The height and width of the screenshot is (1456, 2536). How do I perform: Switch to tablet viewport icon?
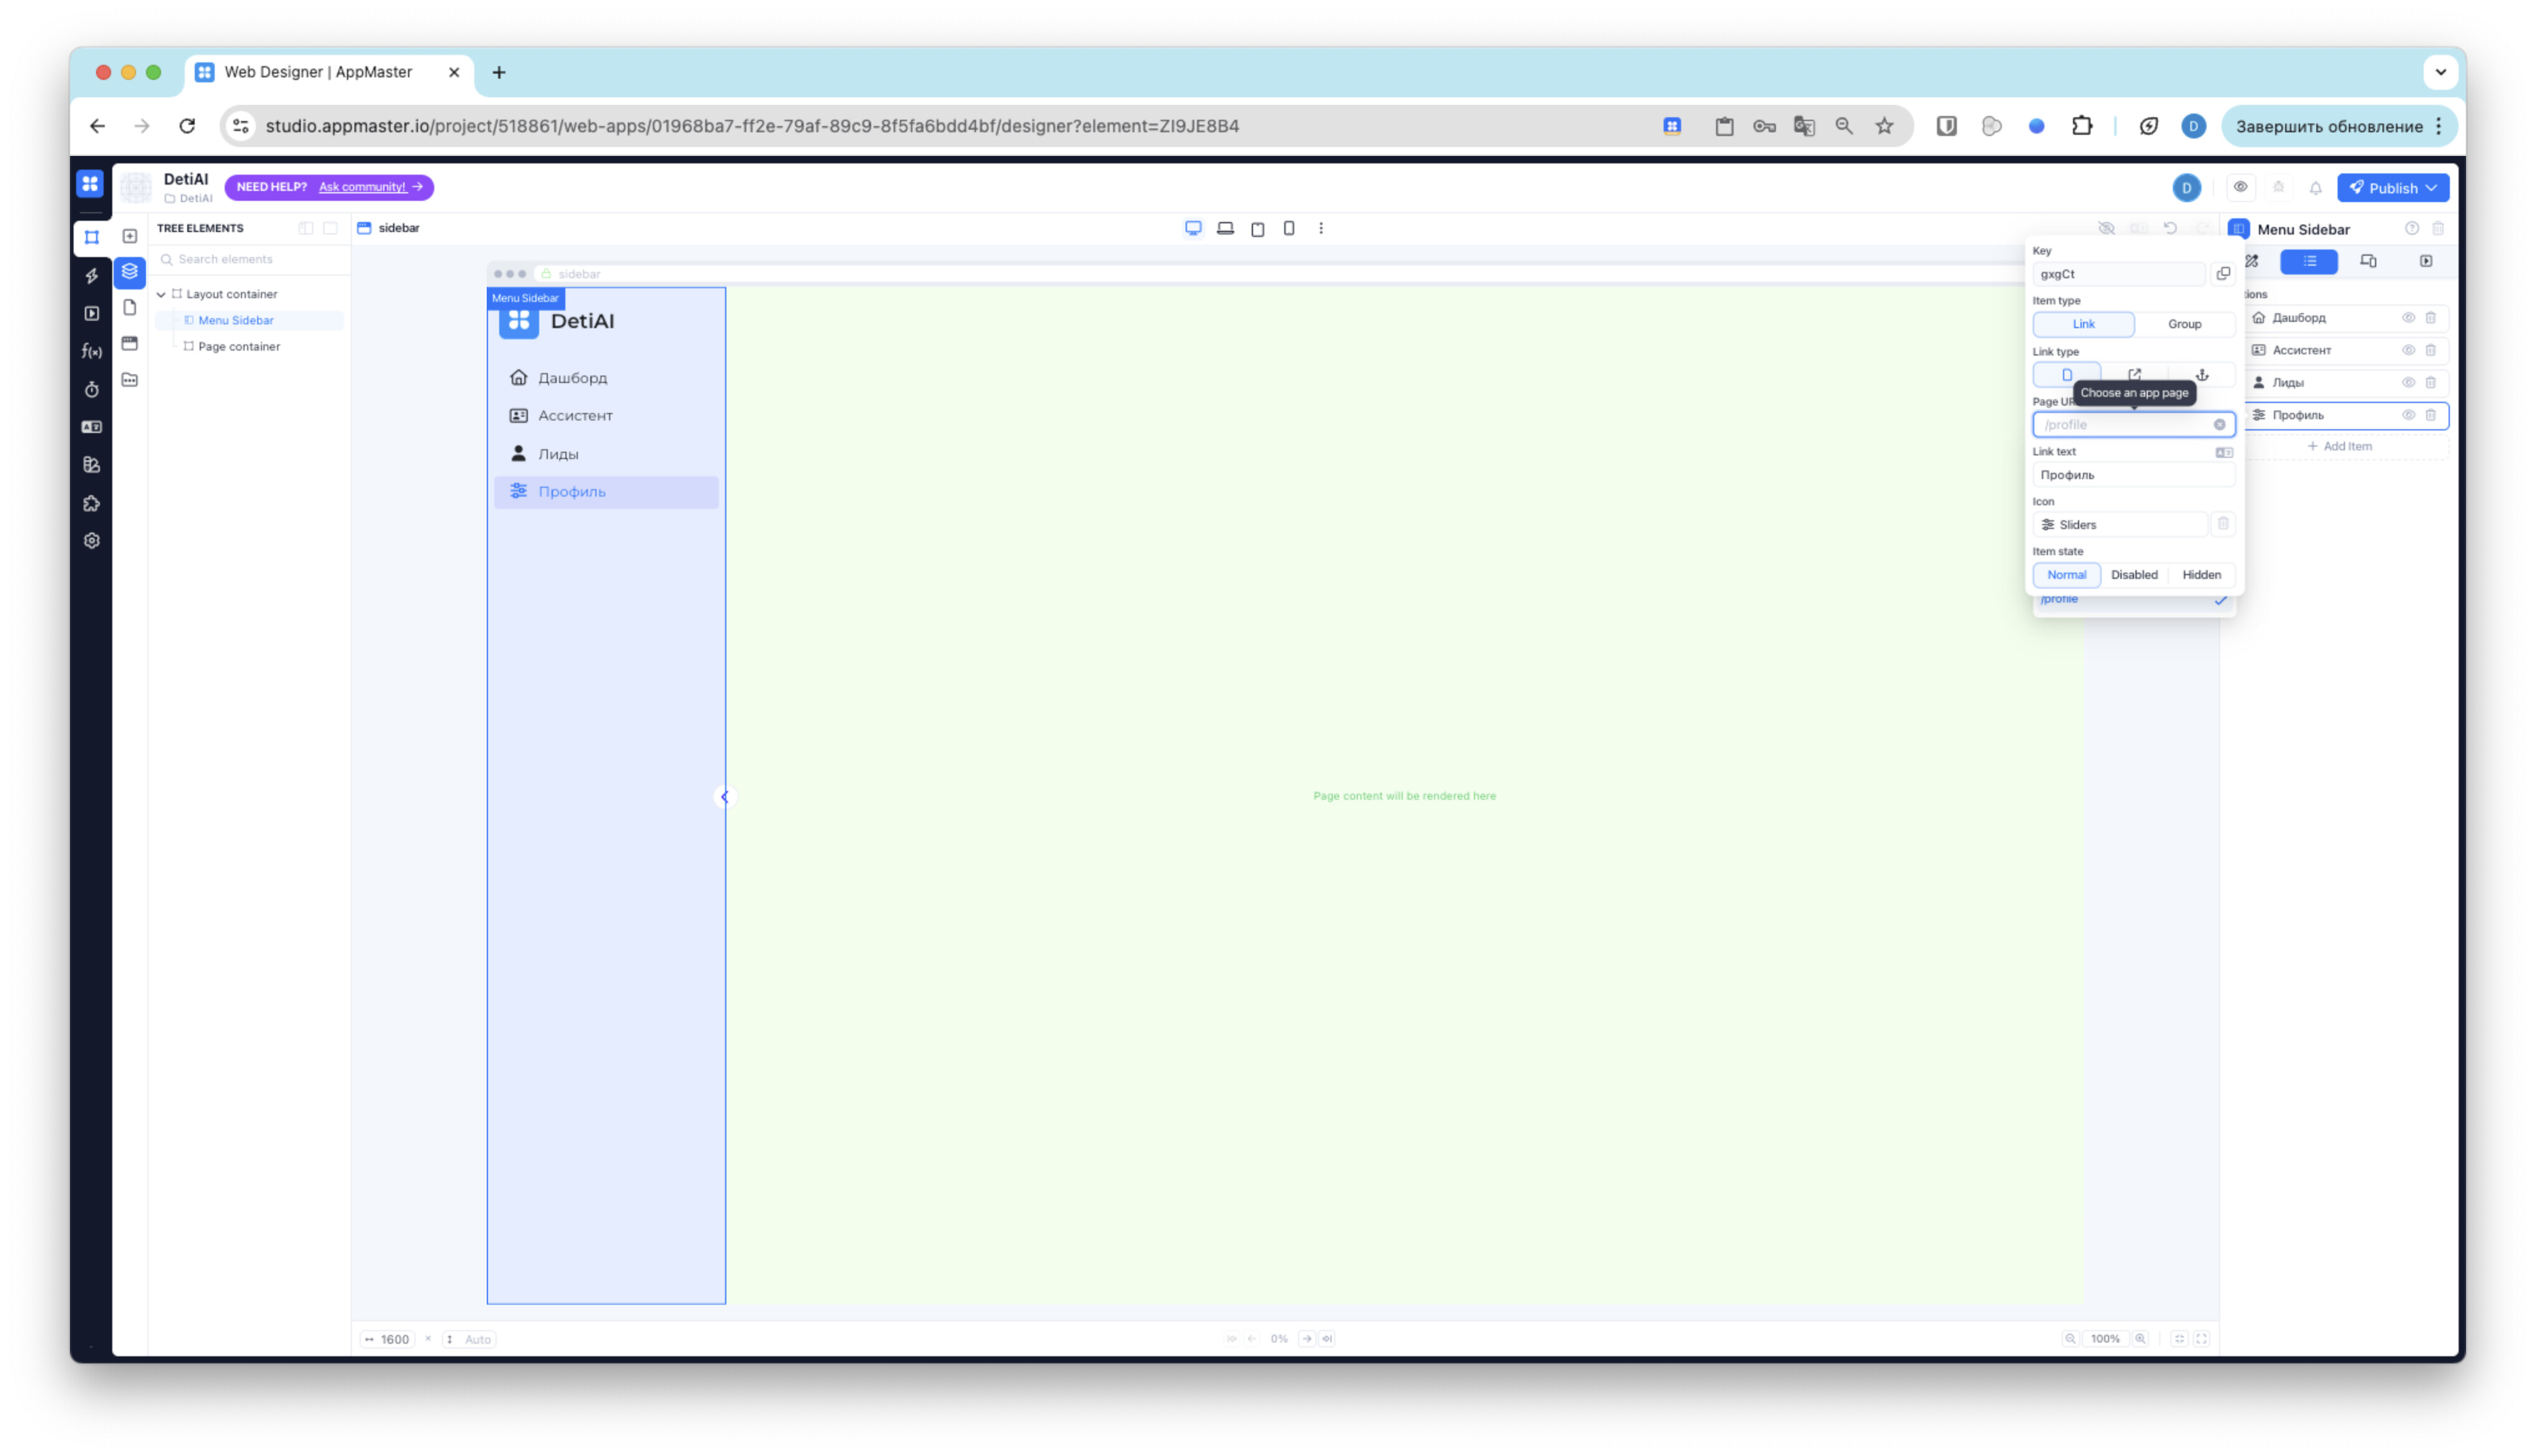pos(1257,229)
